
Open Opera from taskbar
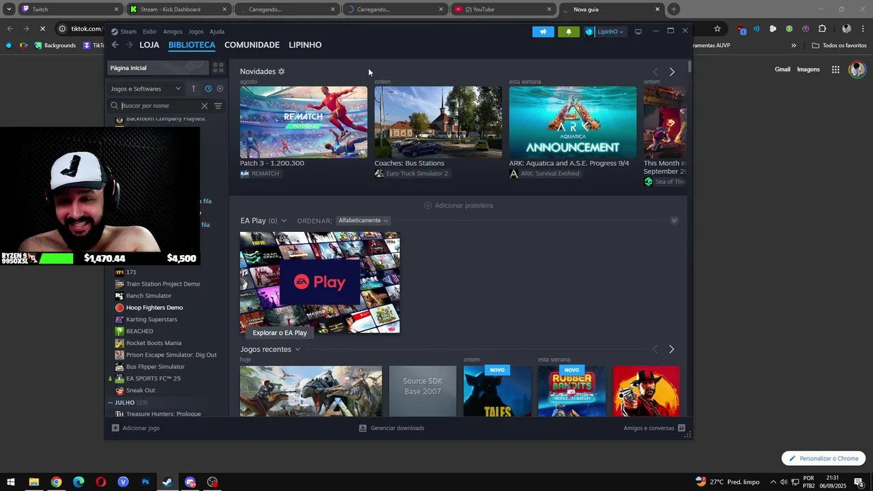101,482
